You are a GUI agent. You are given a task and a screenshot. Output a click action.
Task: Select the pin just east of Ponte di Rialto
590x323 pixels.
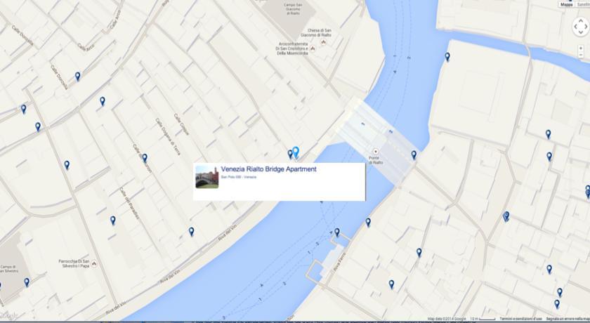click(414, 154)
